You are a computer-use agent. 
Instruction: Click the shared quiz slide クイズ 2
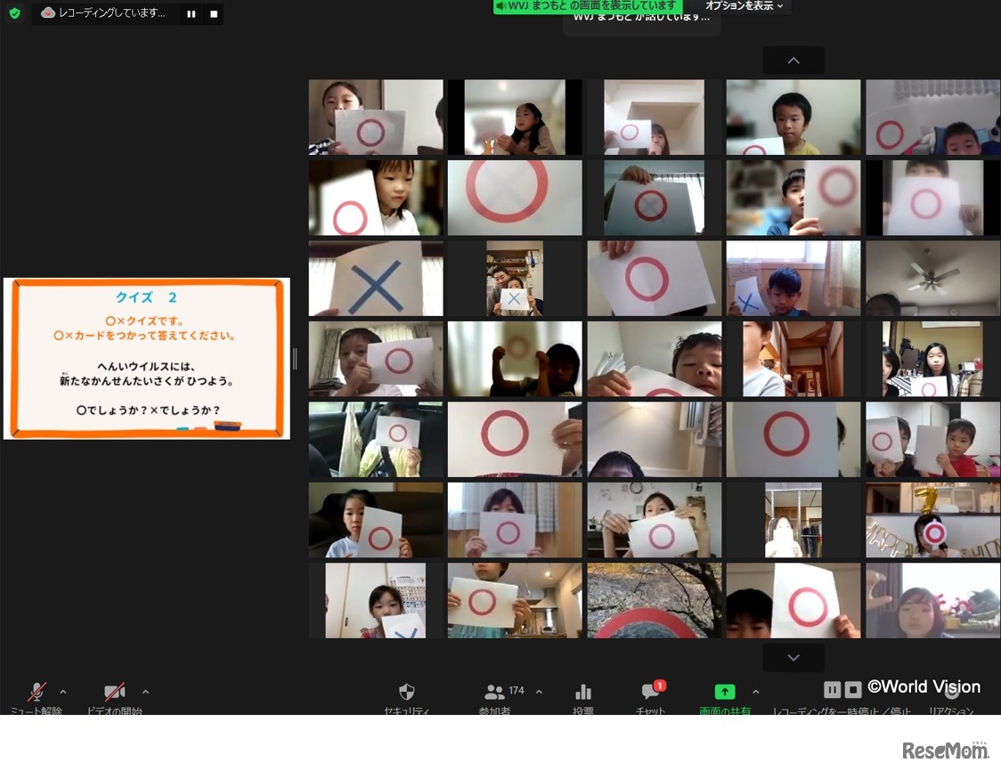(x=147, y=359)
